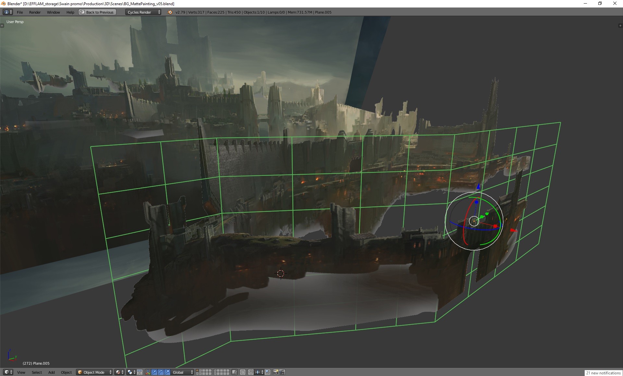The image size is (623, 376).
Task: Open the Window menu
Action: tap(53, 12)
